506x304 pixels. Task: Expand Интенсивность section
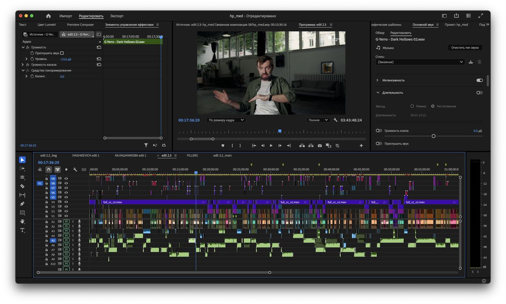[377, 80]
